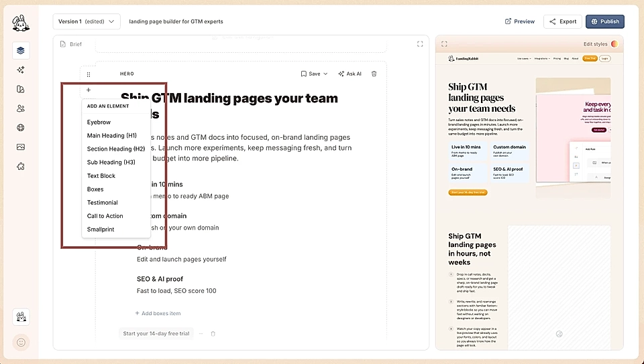
Task: Open the puzzle-piece integrations icon
Action: tap(21, 166)
